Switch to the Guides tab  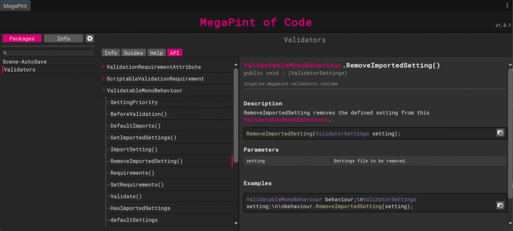pyautogui.click(x=134, y=53)
